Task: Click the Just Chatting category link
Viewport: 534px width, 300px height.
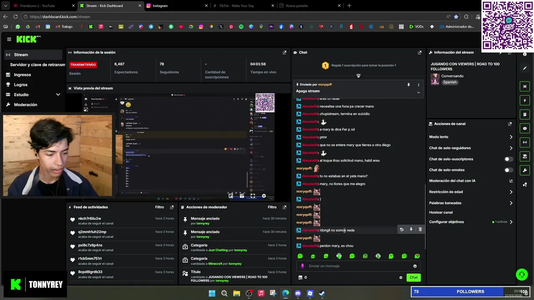Action: (218, 250)
